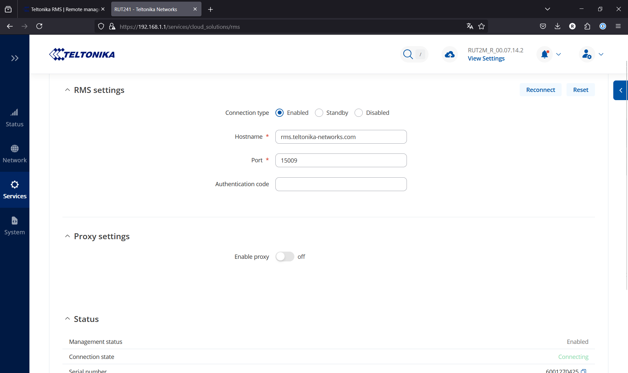Click the cloud upload firmware icon
Viewport: 628px width, 373px height.
(x=450, y=54)
